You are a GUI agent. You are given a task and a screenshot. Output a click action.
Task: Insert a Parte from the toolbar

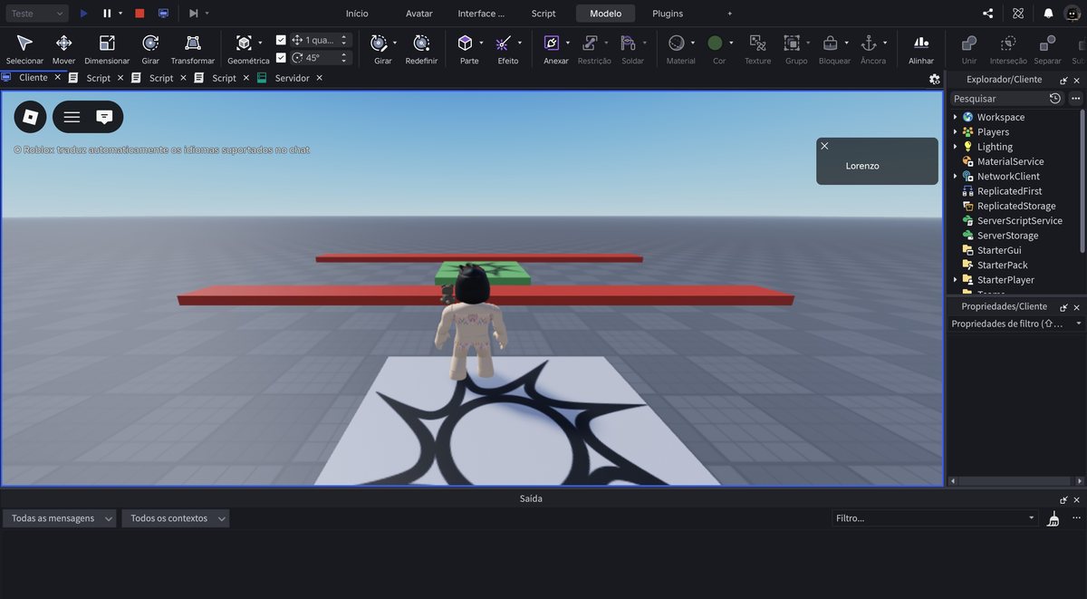pos(465,43)
